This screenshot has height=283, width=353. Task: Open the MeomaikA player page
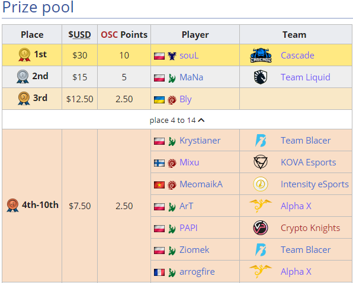coord(201,184)
